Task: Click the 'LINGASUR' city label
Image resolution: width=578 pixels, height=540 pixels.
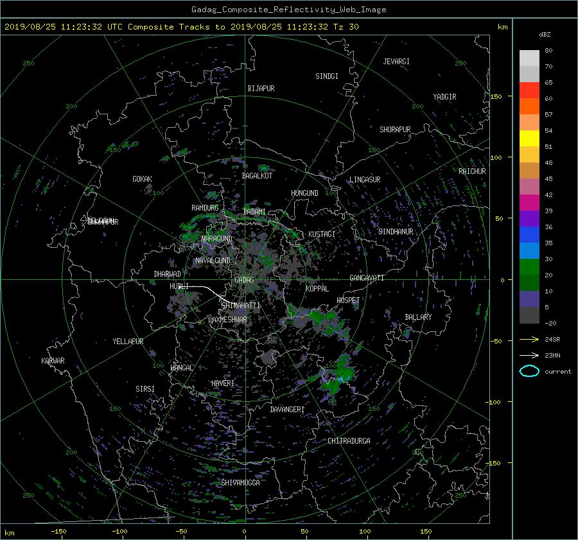Action: (x=365, y=180)
